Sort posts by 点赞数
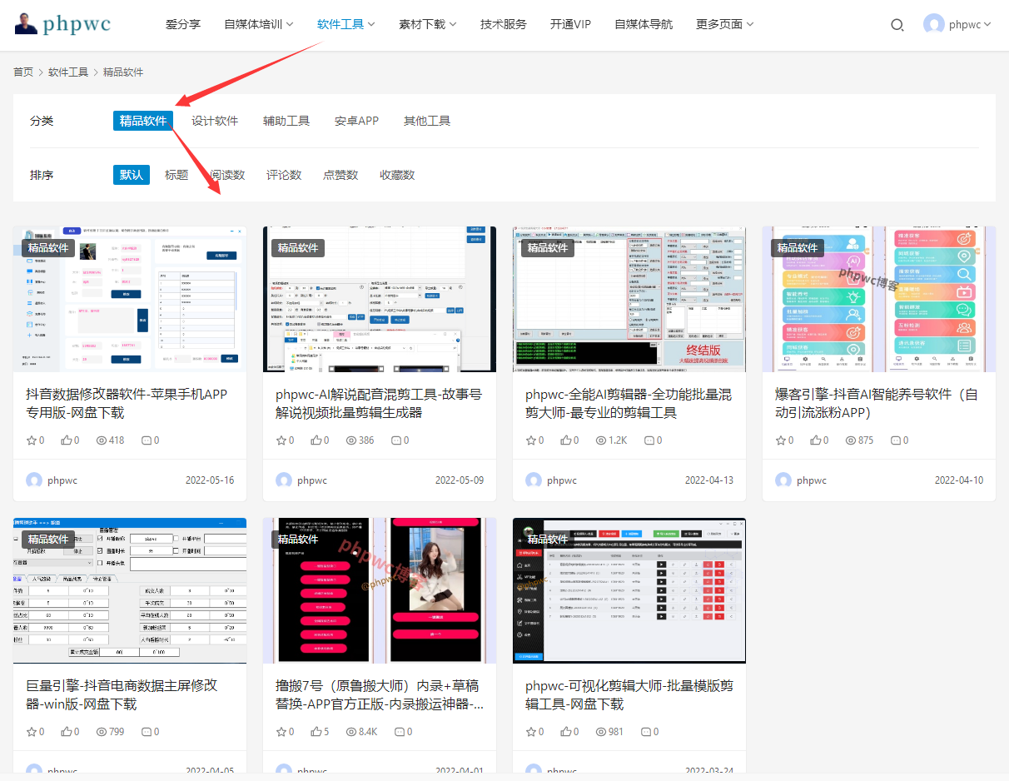The height and width of the screenshot is (781, 1009). (x=340, y=175)
